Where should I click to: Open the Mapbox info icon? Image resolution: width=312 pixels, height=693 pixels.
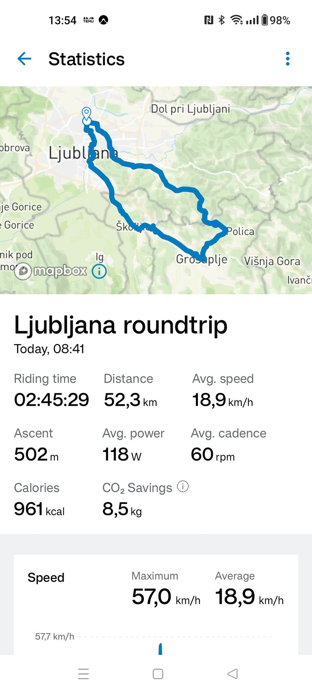point(99,271)
